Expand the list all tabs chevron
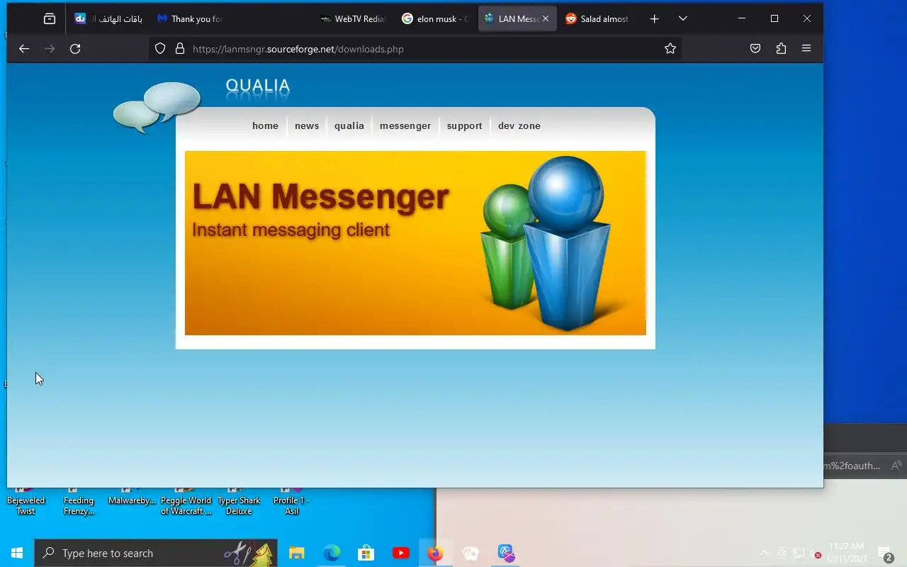The height and width of the screenshot is (567, 907). tap(683, 19)
